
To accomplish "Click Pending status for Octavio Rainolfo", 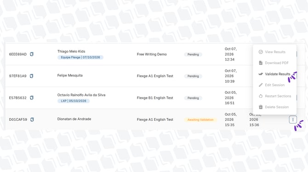I will click(193, 98).
